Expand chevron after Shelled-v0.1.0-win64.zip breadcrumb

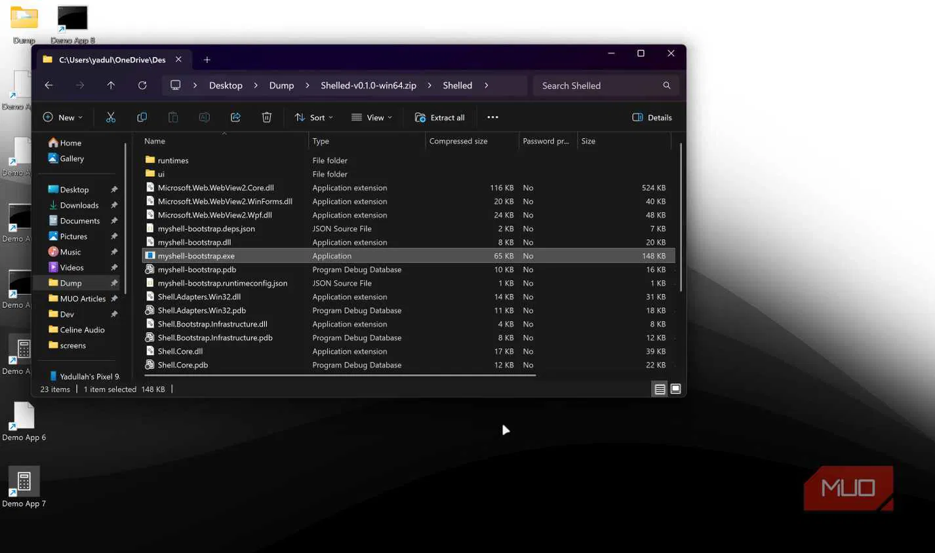click(x=429, y=85)
